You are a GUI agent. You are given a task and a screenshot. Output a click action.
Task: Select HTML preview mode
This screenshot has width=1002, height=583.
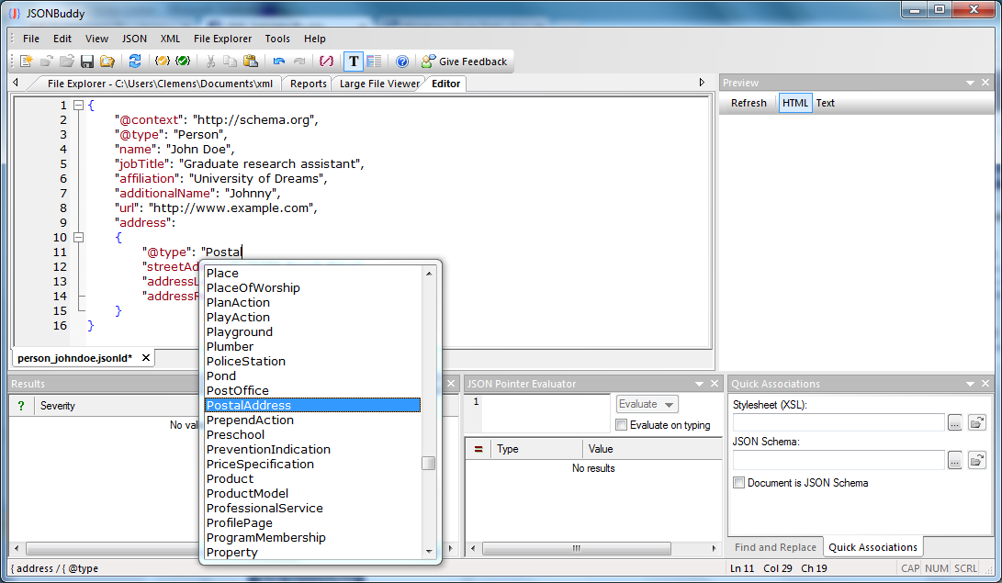795,103
